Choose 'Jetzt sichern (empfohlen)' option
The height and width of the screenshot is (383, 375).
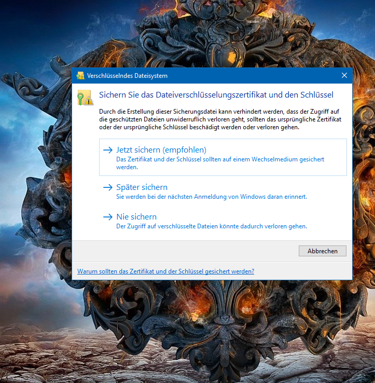pos(223,157)
